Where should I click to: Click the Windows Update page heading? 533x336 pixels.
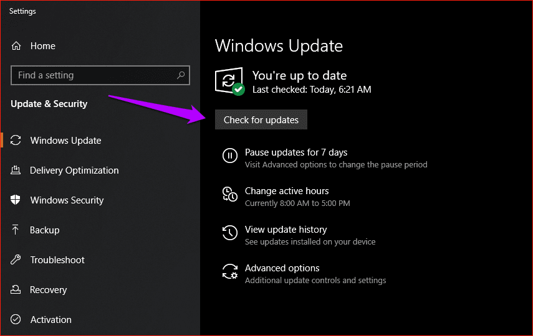coord(279,46)
